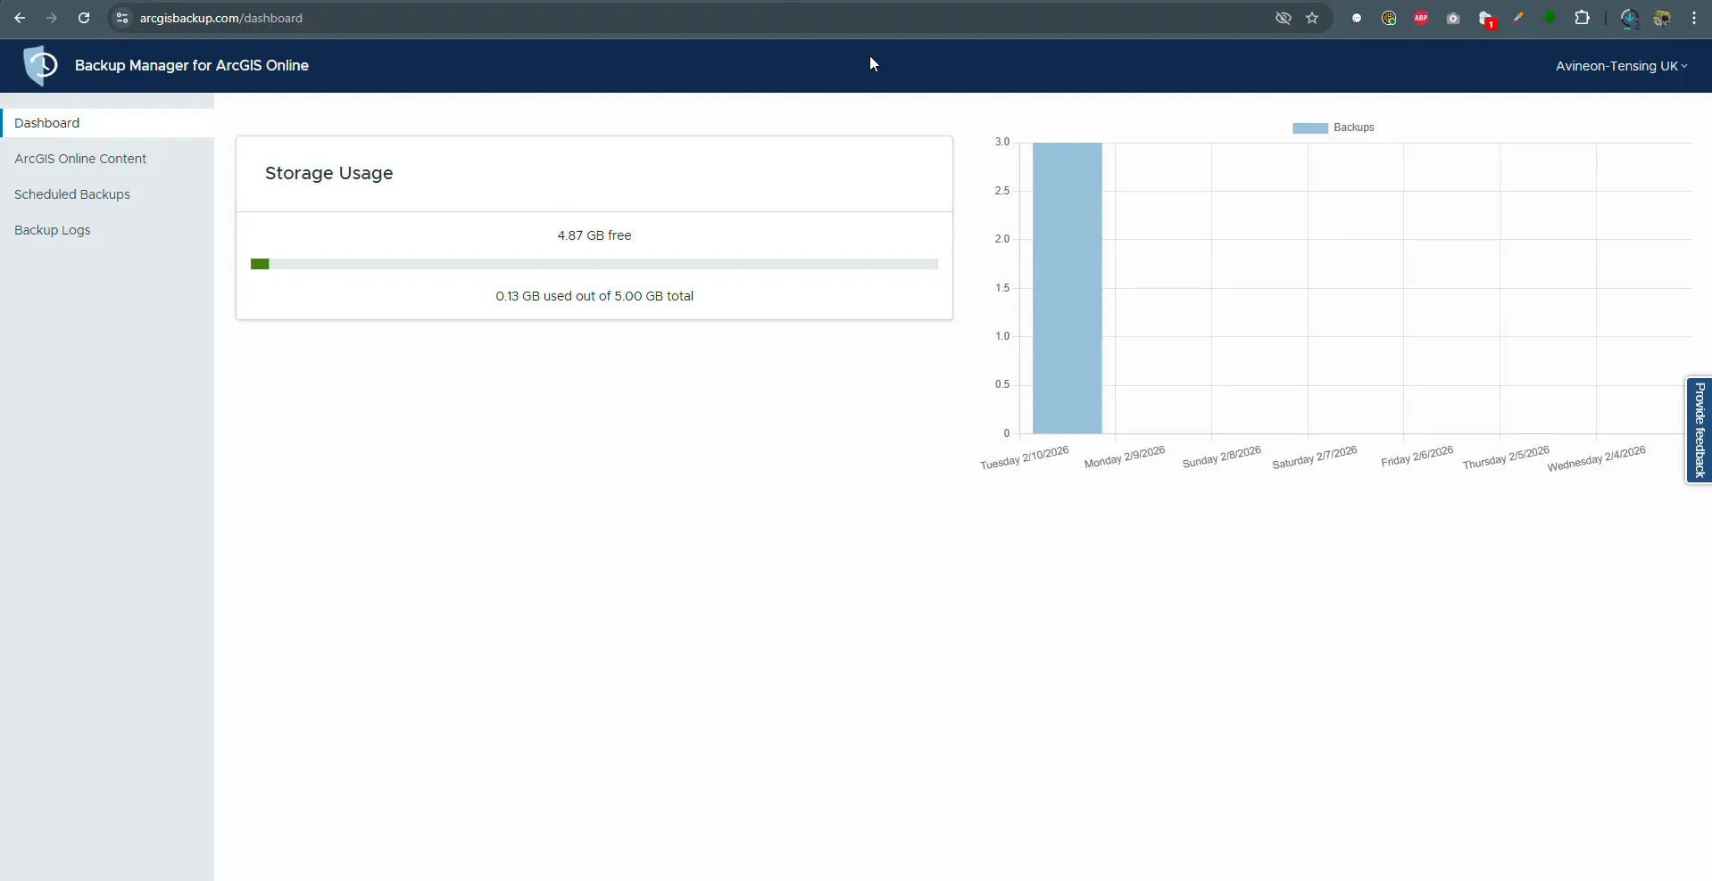Click the Backup Manager for ArcGIS Online title

pyautogui.click(x=192, y=65)
